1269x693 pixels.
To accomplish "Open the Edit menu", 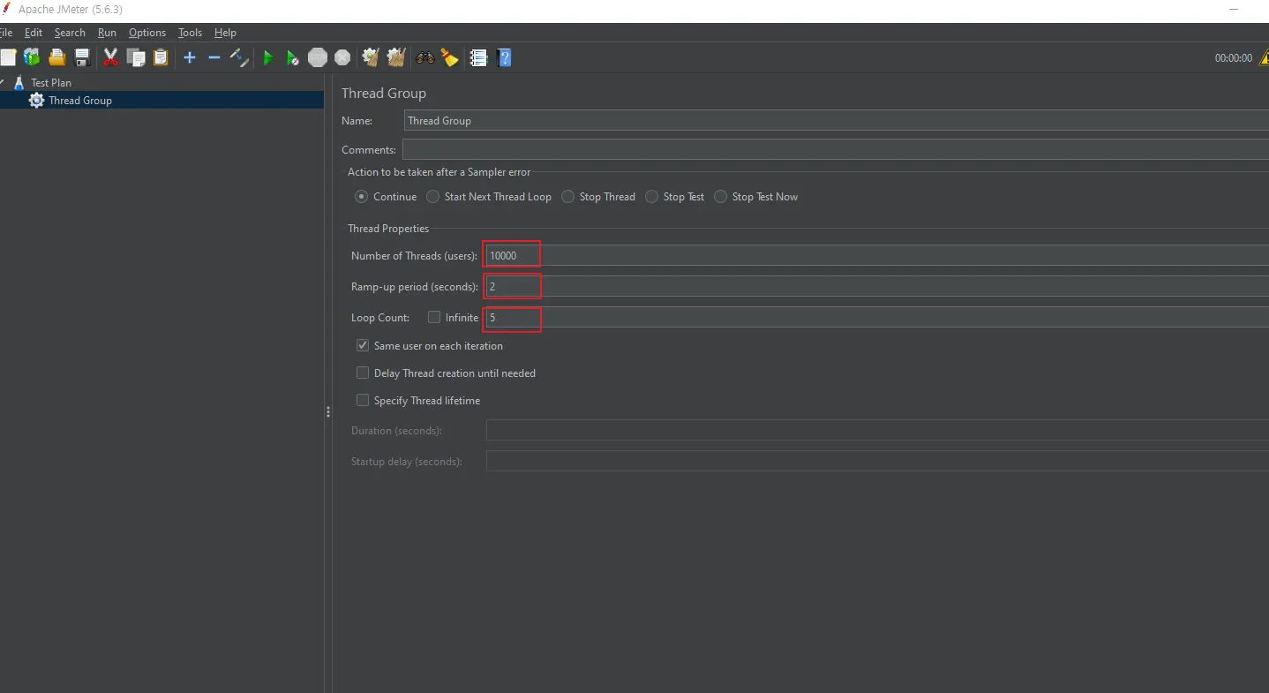I will [x=34, y=33].
